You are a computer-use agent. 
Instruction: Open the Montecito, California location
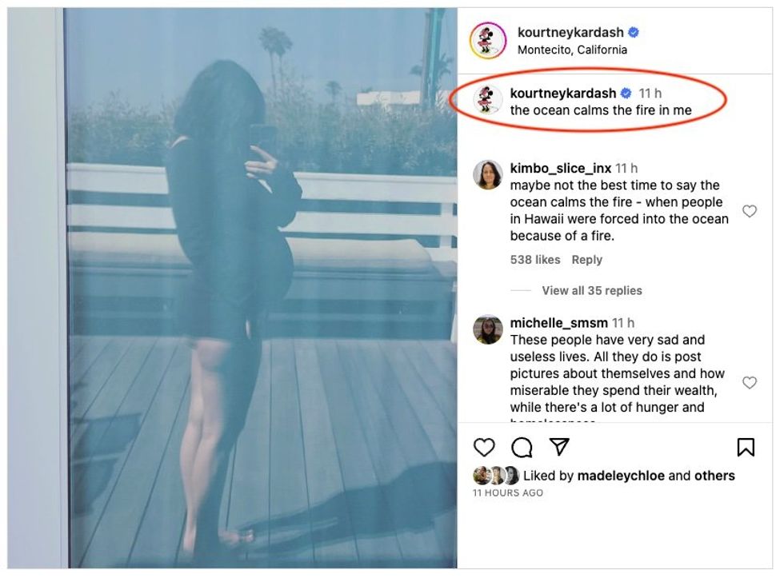click(x=572, y=50)
